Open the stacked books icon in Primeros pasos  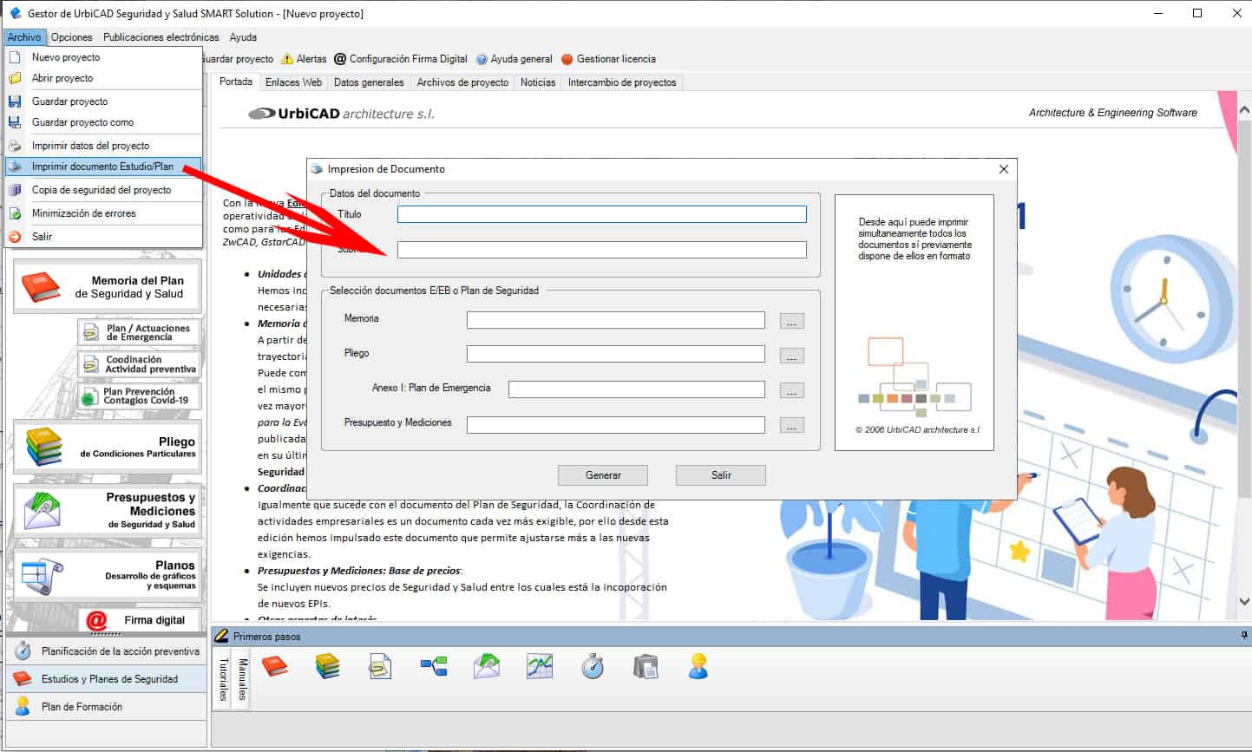tap(327, 666)
